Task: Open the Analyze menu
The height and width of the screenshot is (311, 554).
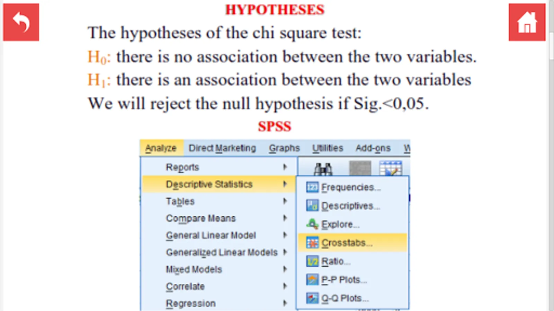Action: pos(161,148)
